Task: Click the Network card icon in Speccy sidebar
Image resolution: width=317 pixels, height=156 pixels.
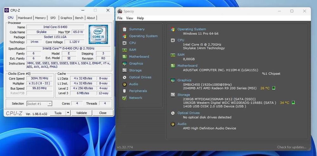Action: click(x=125, y=98)
